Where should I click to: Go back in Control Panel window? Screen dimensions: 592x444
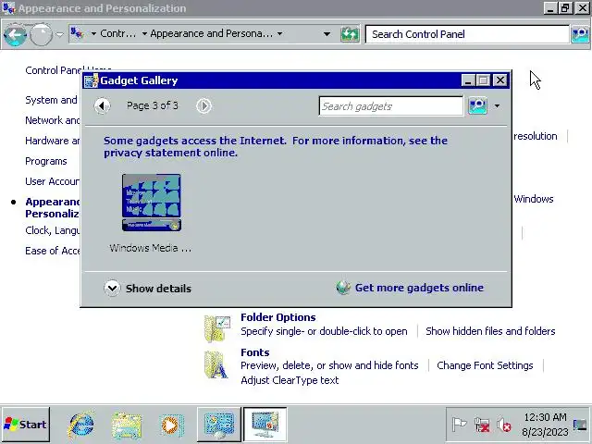(x=15, y=35)
